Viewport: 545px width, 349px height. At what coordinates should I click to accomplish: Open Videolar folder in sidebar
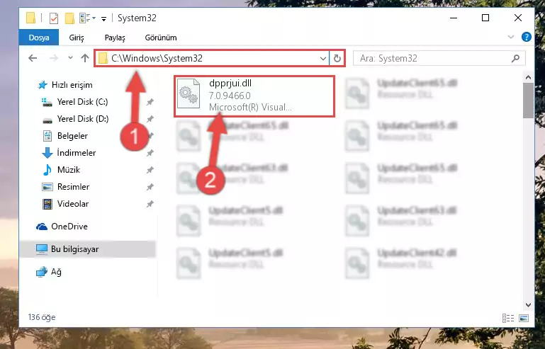[x=73, y=204]
